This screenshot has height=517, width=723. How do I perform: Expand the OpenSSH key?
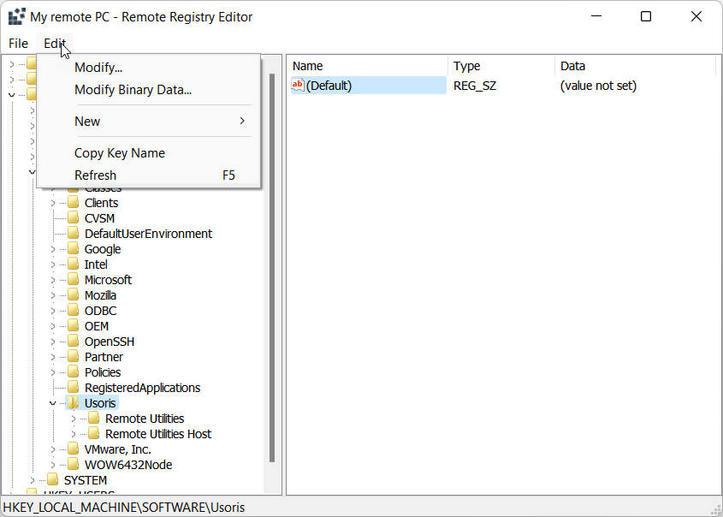52,342
